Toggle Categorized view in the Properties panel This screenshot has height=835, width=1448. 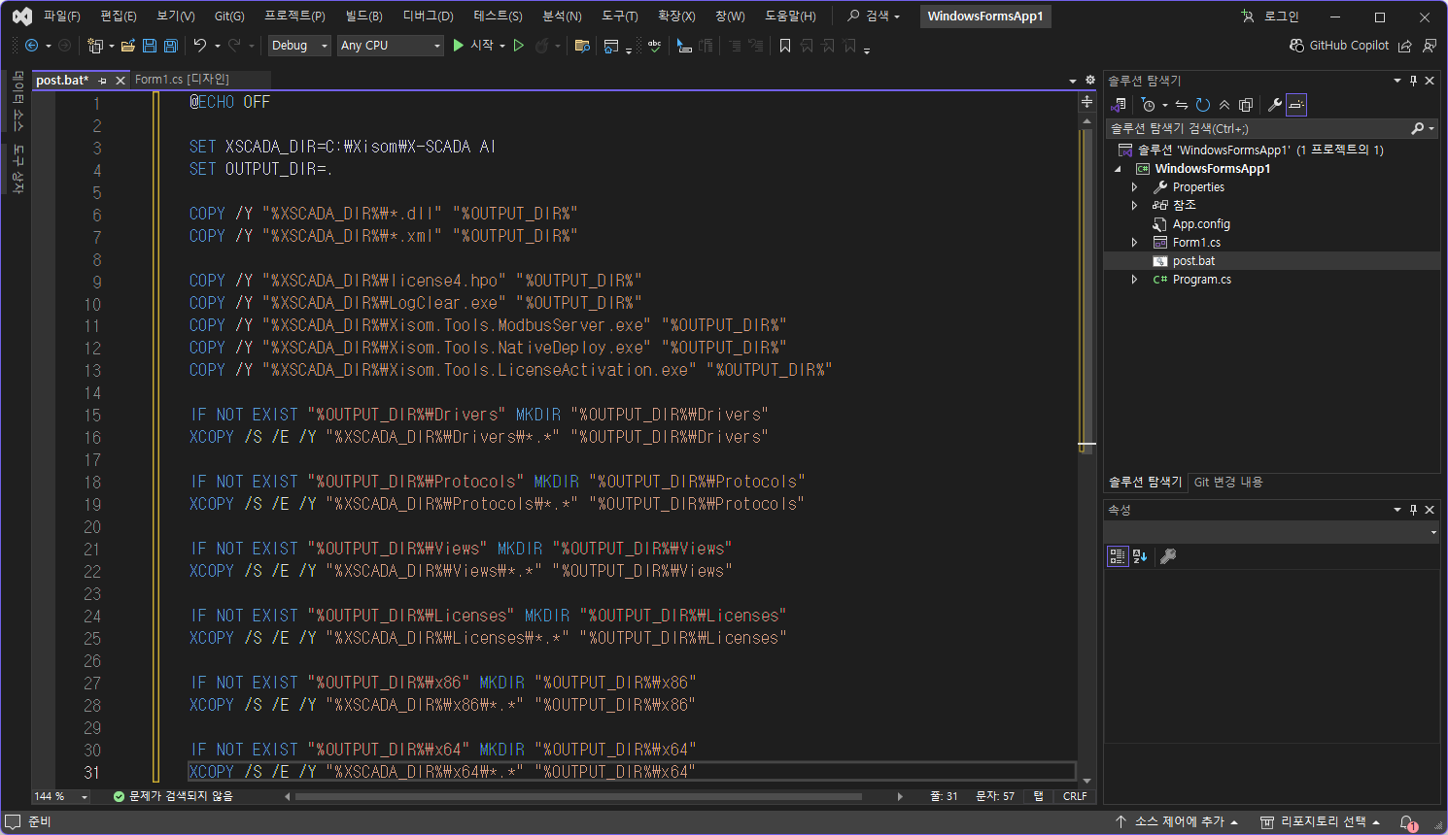pyautogui.click(x=1118, y=556)
